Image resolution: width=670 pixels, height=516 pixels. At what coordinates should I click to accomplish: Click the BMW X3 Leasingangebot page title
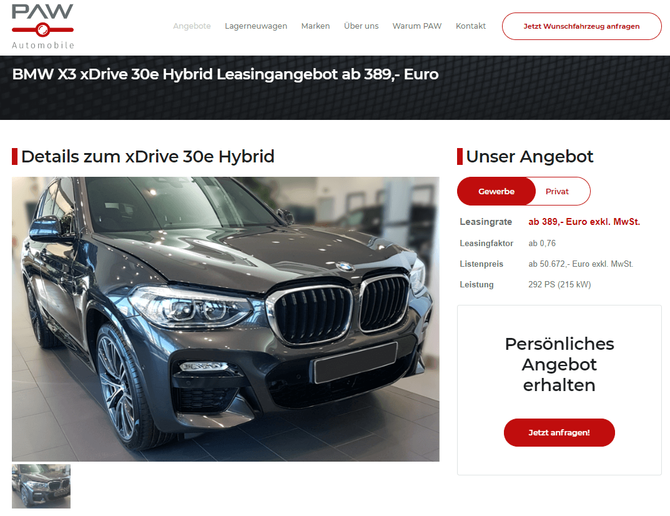pos(225,74)
